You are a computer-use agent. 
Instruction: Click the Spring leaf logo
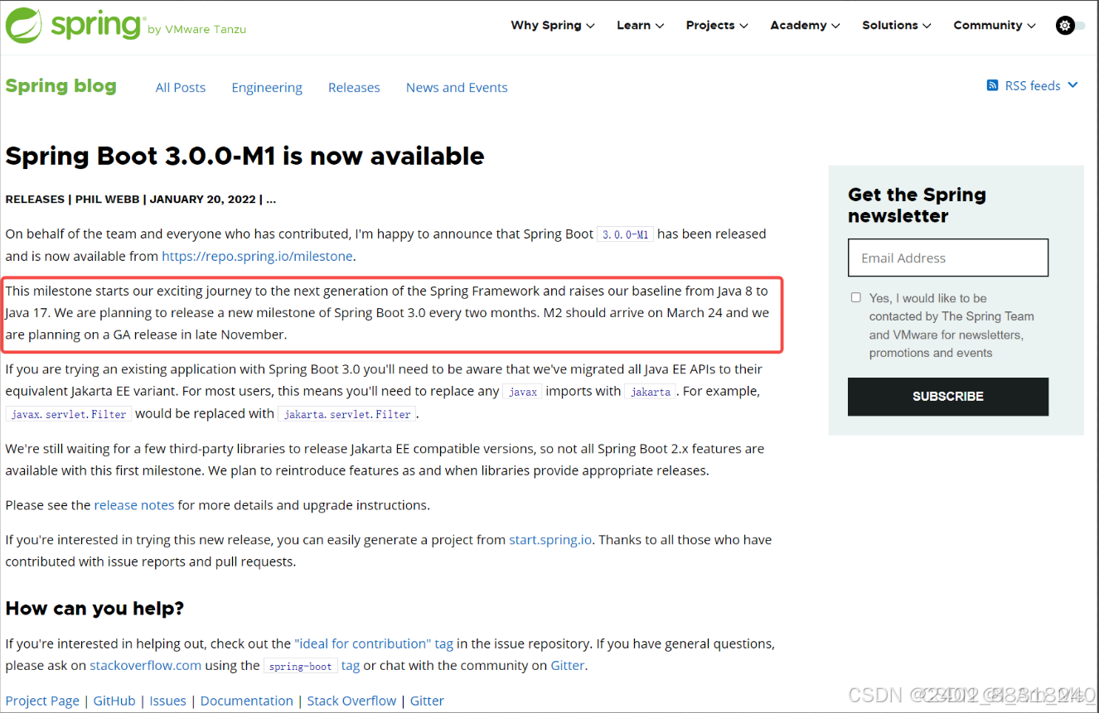[24, 25]
